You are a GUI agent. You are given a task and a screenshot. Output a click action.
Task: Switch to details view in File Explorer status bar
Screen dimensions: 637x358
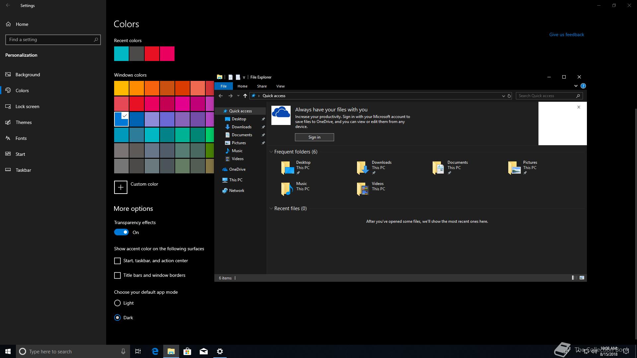point(574,278)
